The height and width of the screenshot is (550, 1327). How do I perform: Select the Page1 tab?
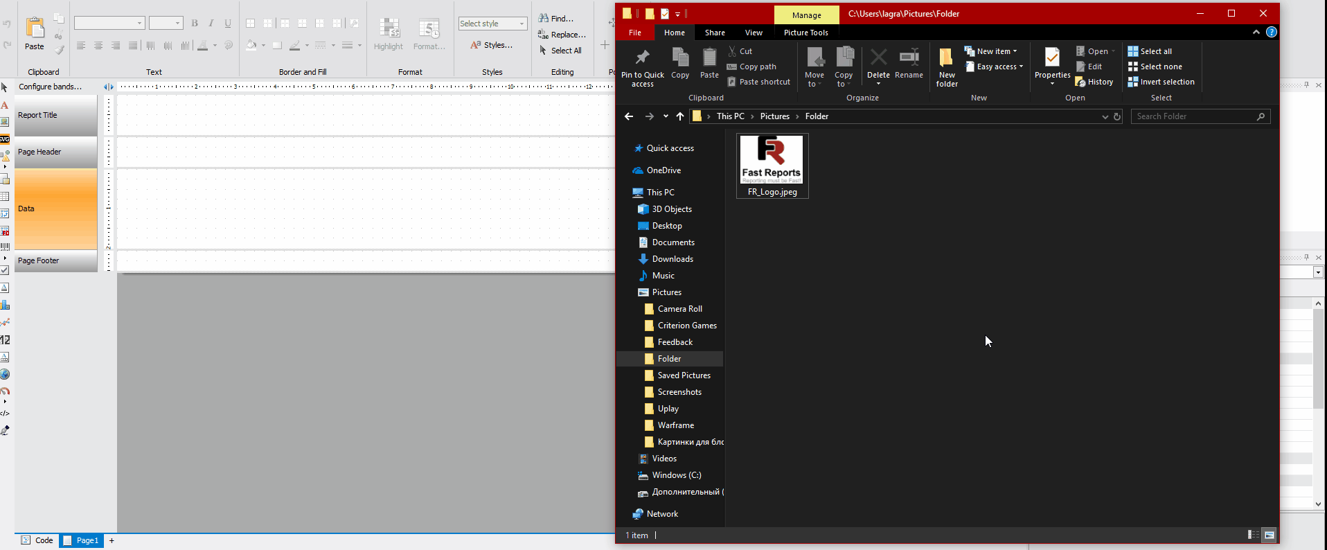[x=82, y=540]
